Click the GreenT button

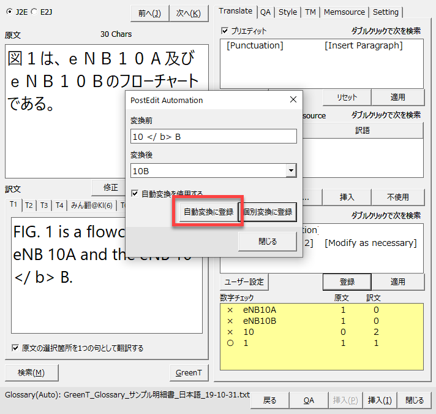tap(188, 372)
